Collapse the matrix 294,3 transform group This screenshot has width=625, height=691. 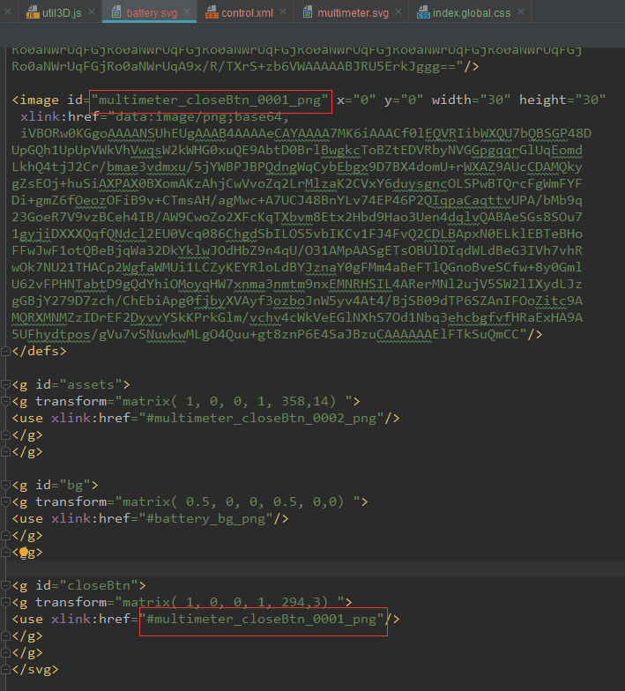click(x=5, y=603)
